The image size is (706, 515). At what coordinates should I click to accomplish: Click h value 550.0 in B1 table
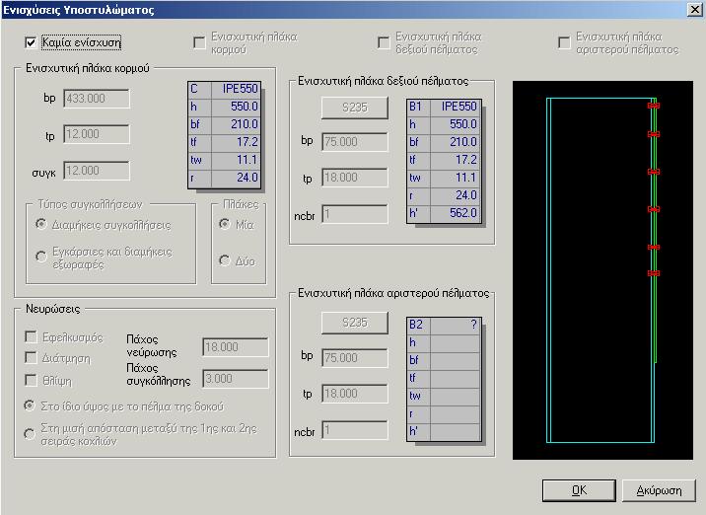pyautogui.click(x=456, y=124)
